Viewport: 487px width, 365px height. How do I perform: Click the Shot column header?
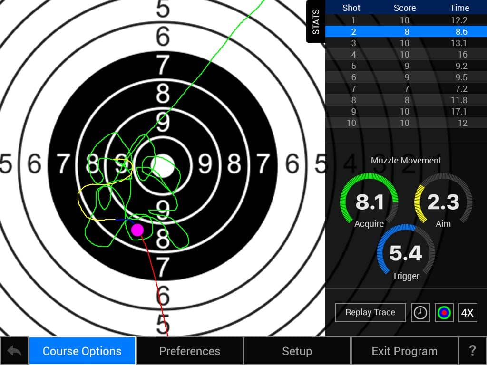(351, 8)
